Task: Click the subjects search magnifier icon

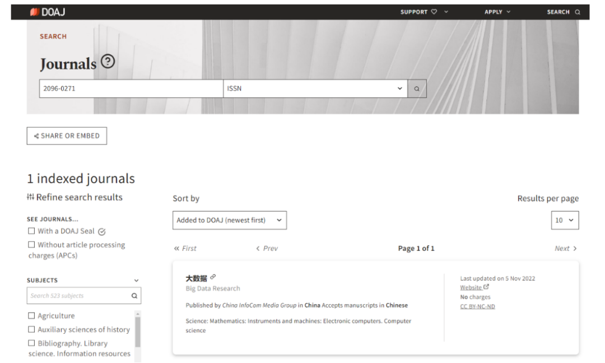Action: [x=134, y=296]
